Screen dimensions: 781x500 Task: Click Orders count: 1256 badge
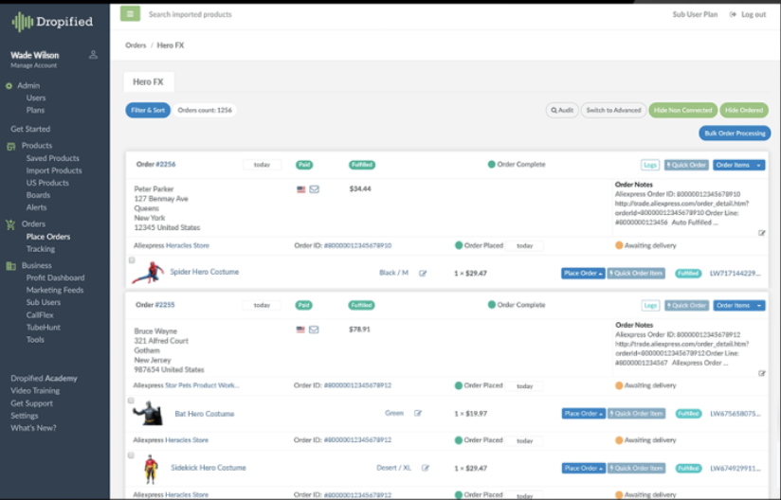tap(205, 110)
